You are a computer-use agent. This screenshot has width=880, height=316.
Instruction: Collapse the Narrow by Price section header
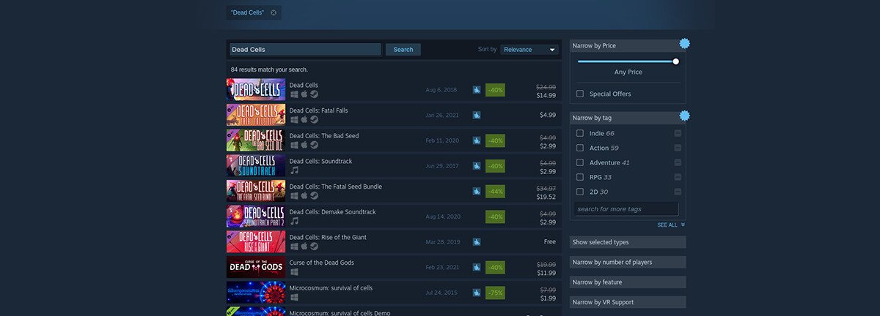tap(628, 45)
